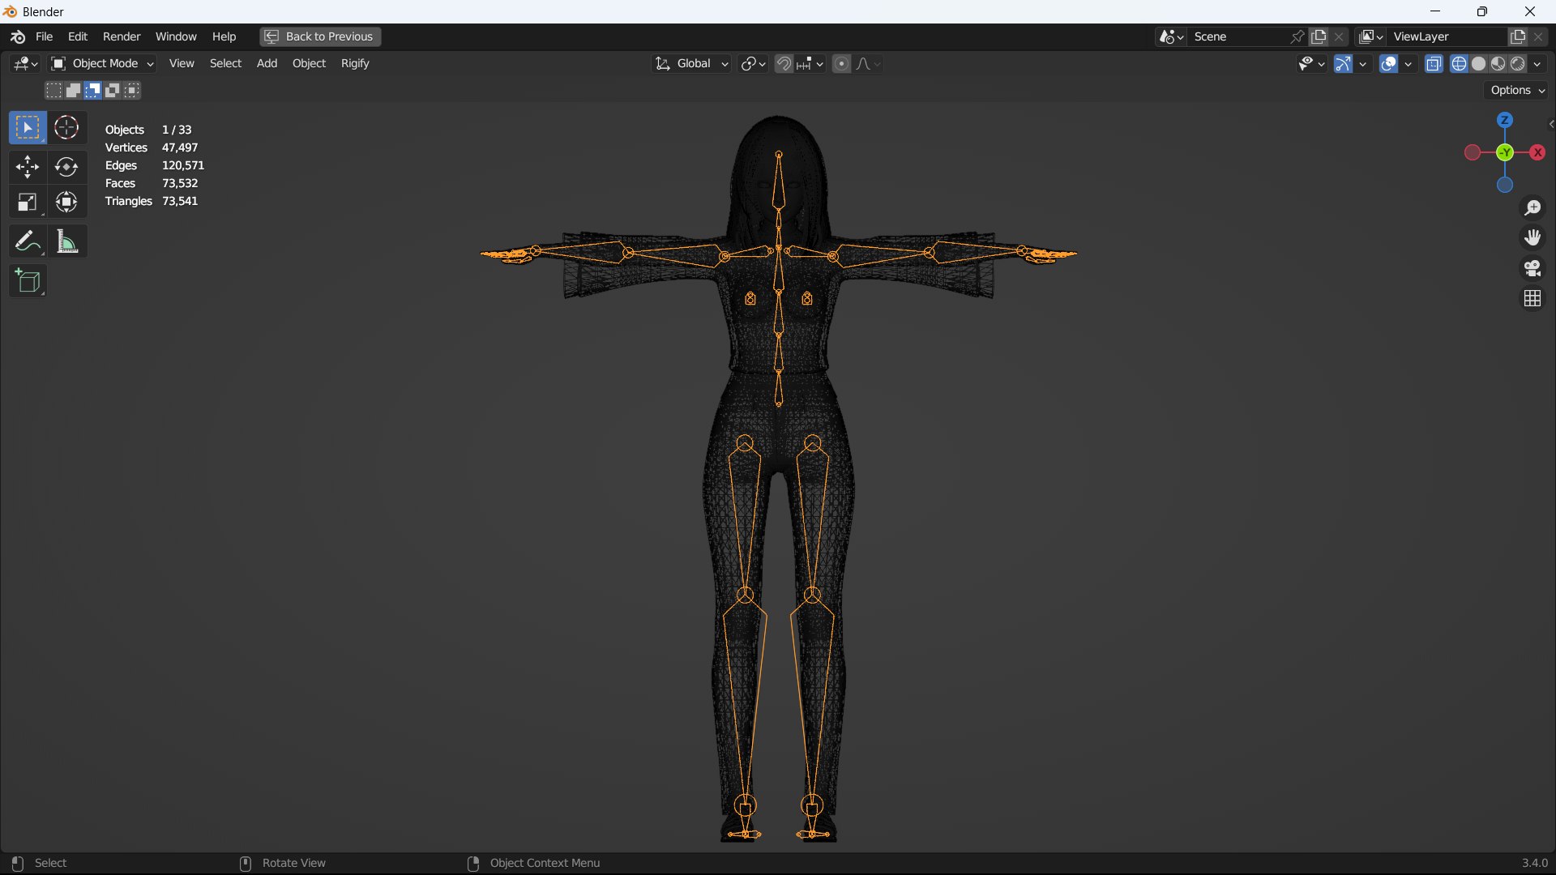Switch to solid viewport shading
Image resolution: width=1556 pixels, height=875 pixels.
click(1479, 63)
